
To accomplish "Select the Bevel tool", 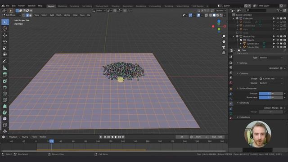I will [x=5, y=87].
